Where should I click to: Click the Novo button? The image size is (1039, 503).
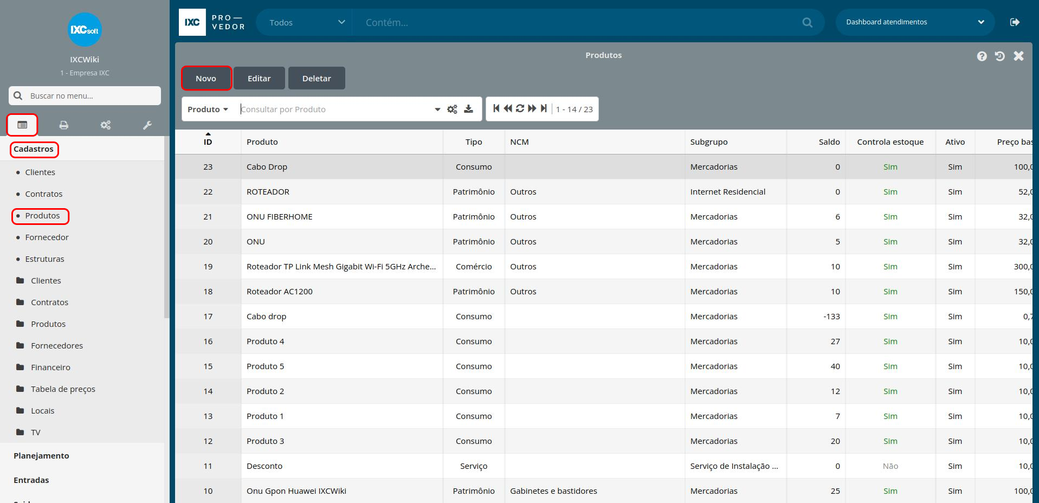click(x=206, y=79)
